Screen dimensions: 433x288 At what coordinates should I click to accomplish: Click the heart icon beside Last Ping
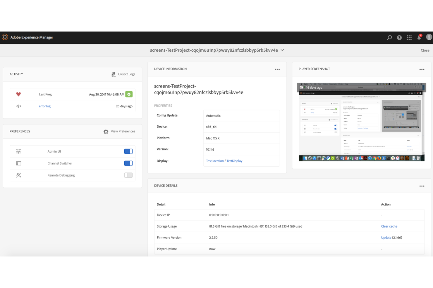18,94
